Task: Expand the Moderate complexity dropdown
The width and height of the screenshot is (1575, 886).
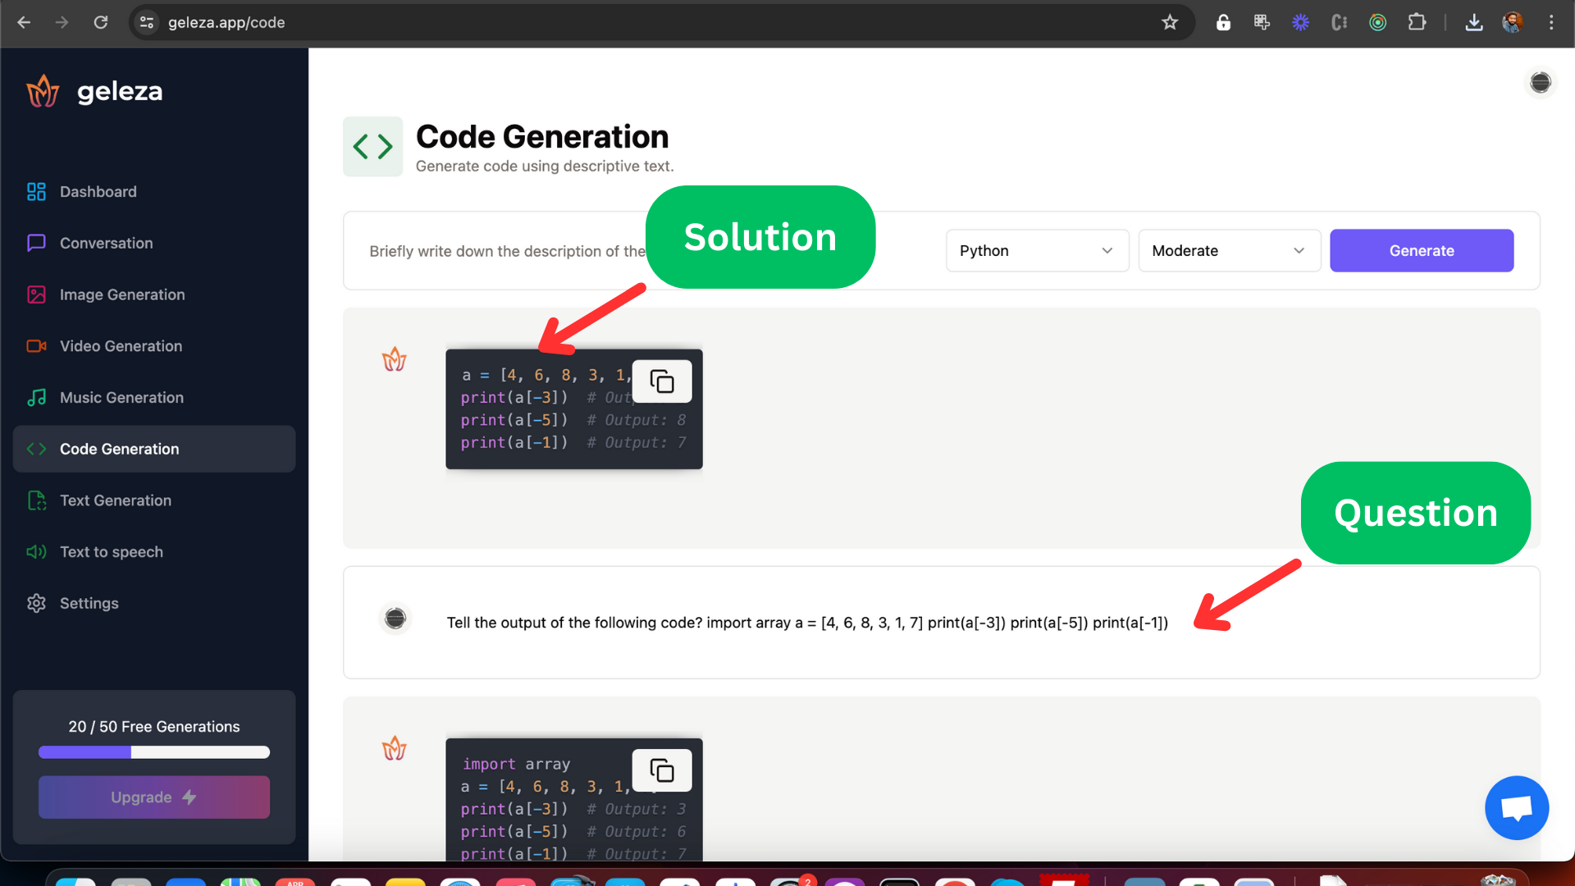Action: point(1228,251)
